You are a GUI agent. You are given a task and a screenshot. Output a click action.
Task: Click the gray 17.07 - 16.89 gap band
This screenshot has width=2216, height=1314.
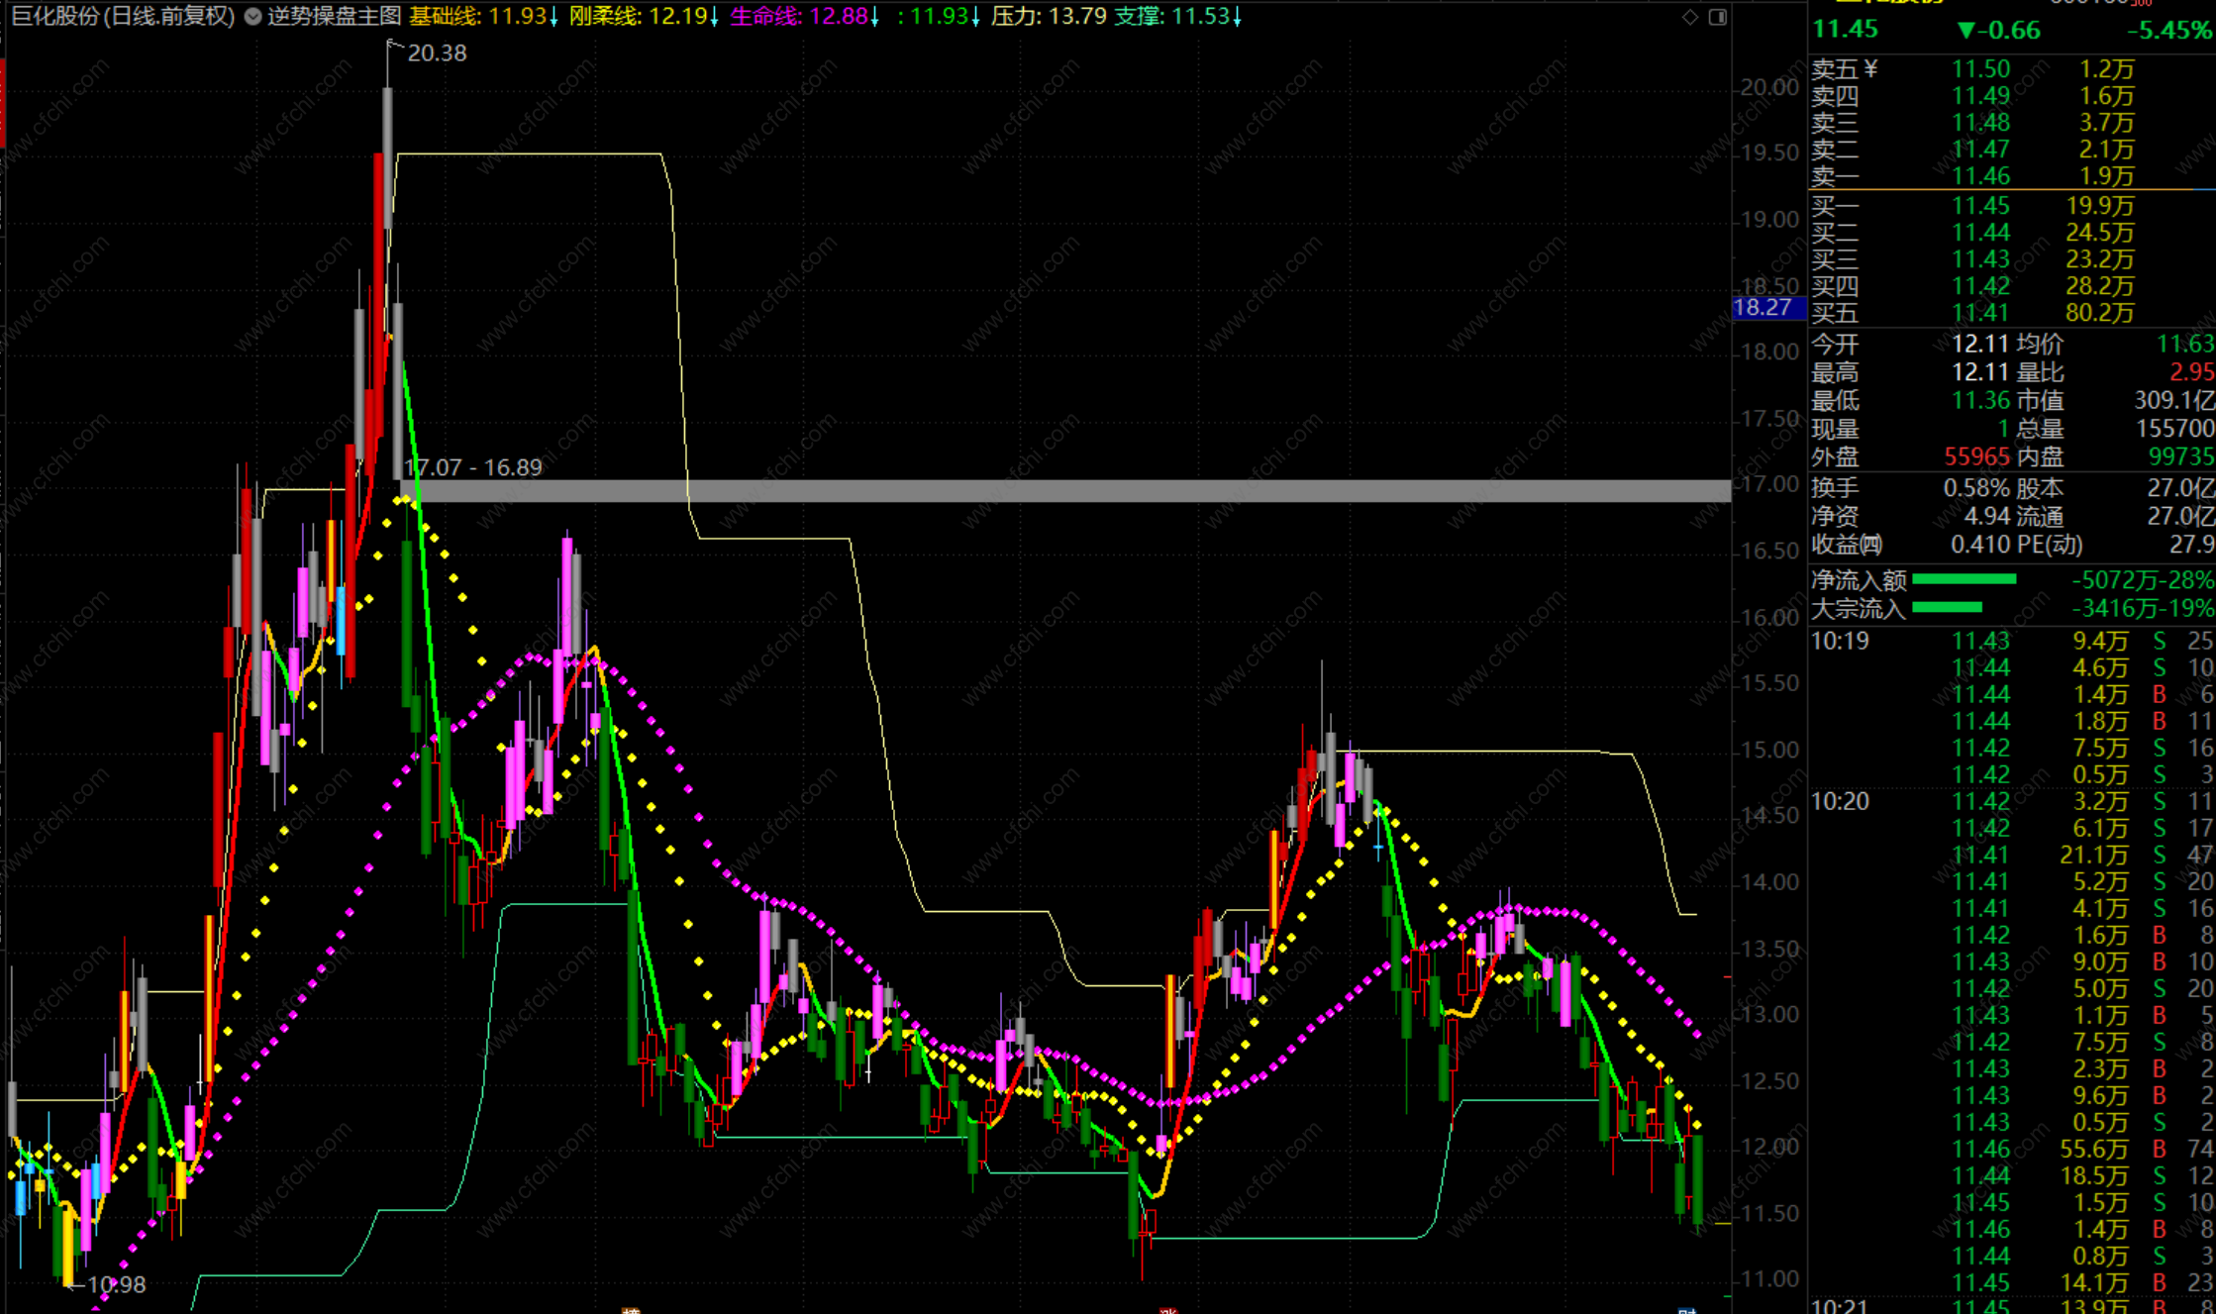tap(990, 491)
